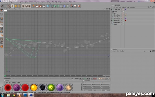Open Google Chrome from taskbar
The image size is (155, 97).
click(x=14, y=95)
